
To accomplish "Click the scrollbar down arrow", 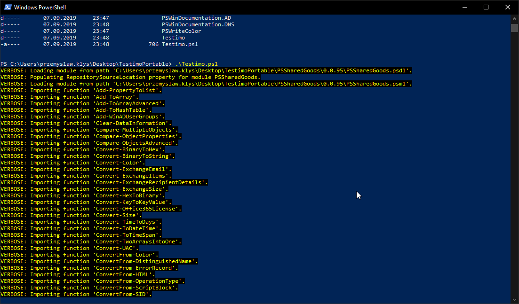I will click(x=514, y=299).
